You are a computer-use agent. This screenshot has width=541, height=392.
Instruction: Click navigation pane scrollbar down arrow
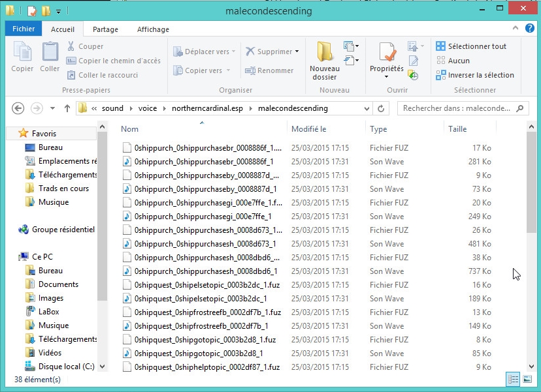[x=102, y=367]
